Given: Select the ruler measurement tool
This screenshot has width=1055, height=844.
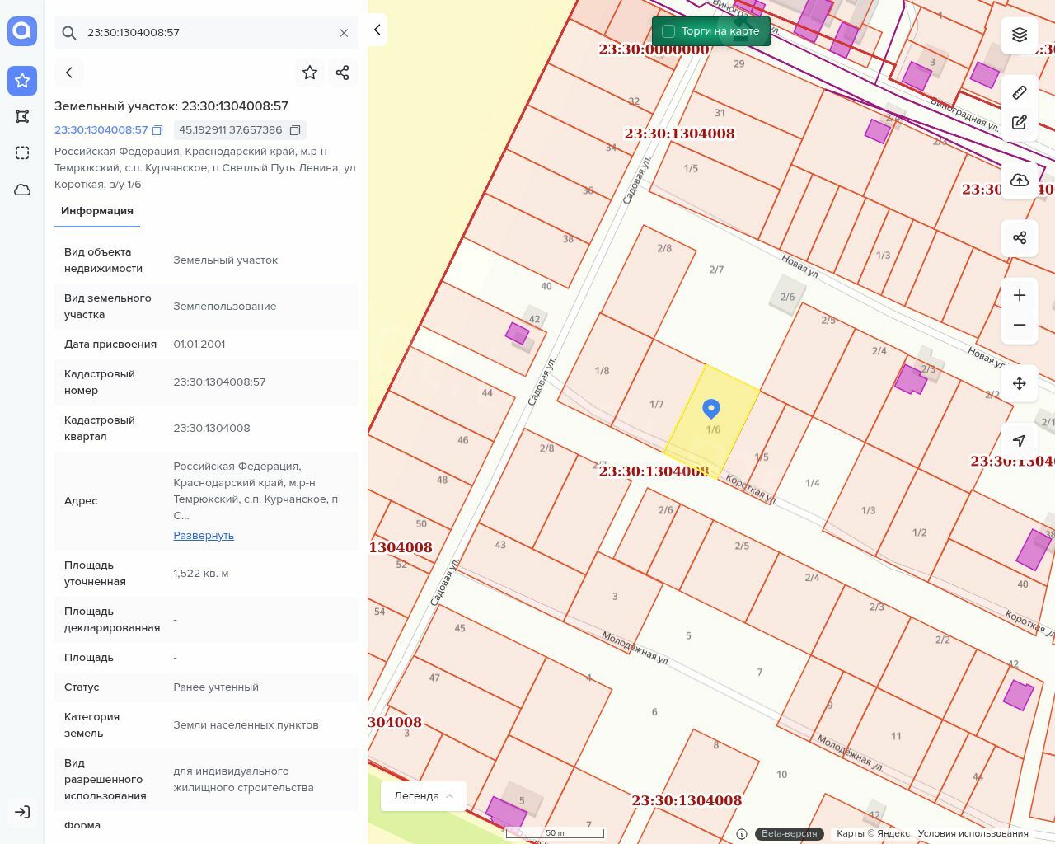Looking at the screenshot, I should (x=1020, y=92).
